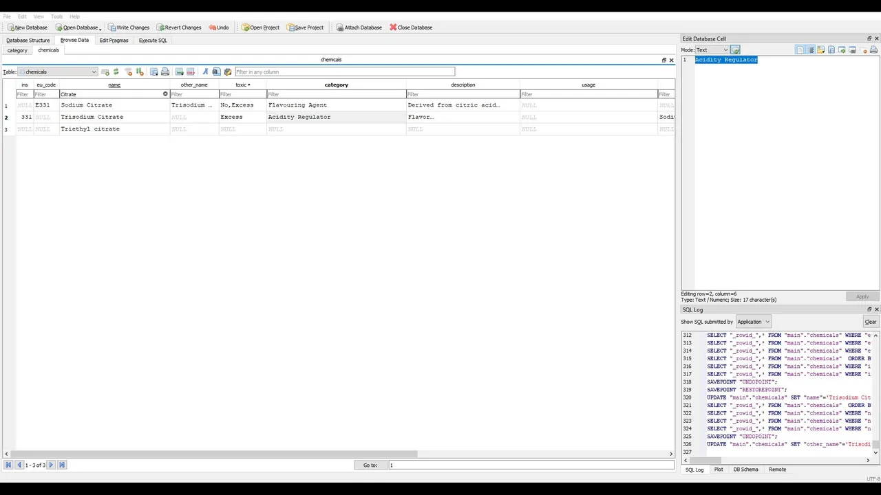The height and width of the screenshot is (495, 881).
Task: Click the 'Filter in any column' field
Action: [x=345, y=71]
